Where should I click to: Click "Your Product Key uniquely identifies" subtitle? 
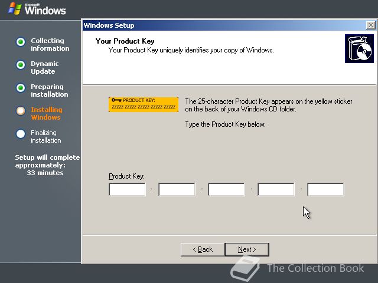pos(191,50)
